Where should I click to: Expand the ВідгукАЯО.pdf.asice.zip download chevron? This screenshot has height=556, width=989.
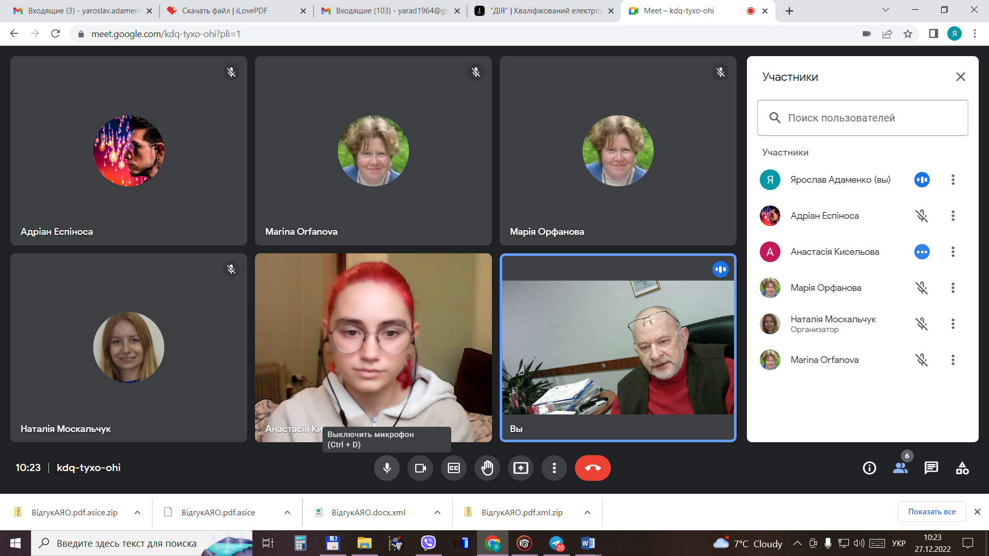137,512
